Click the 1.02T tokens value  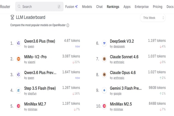click(157, 72)
